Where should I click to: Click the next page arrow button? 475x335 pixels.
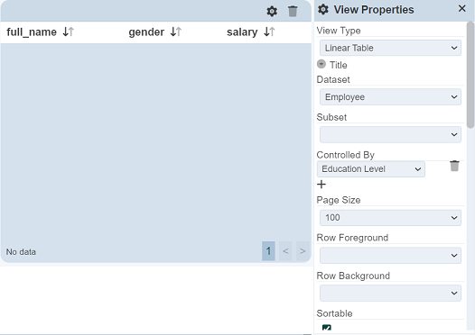coord(303,250)
